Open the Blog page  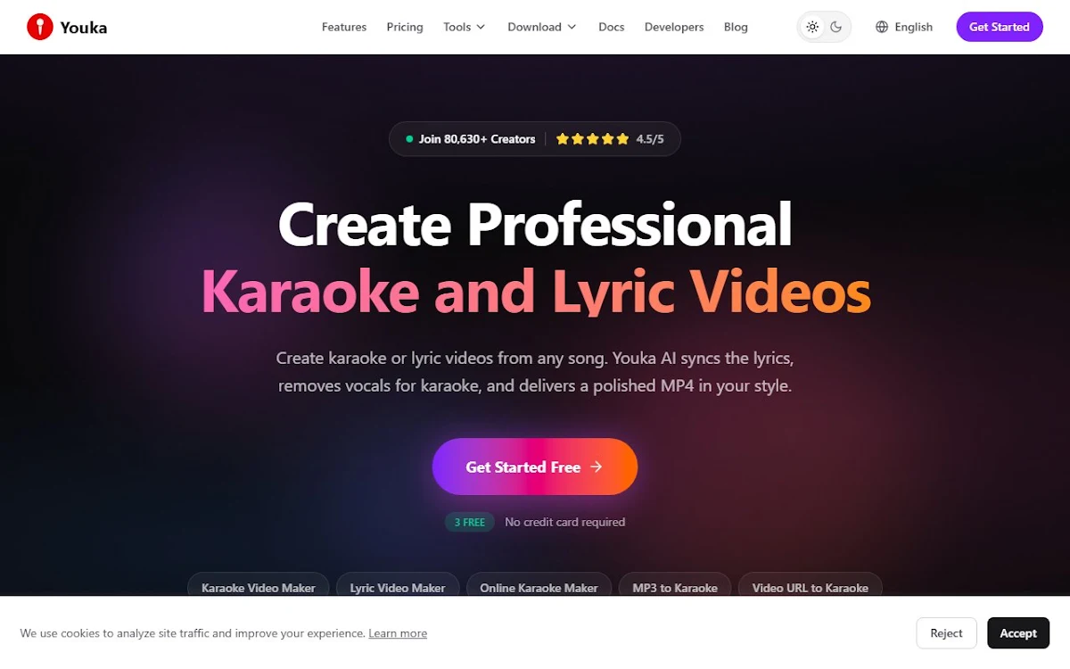point(736,27)
